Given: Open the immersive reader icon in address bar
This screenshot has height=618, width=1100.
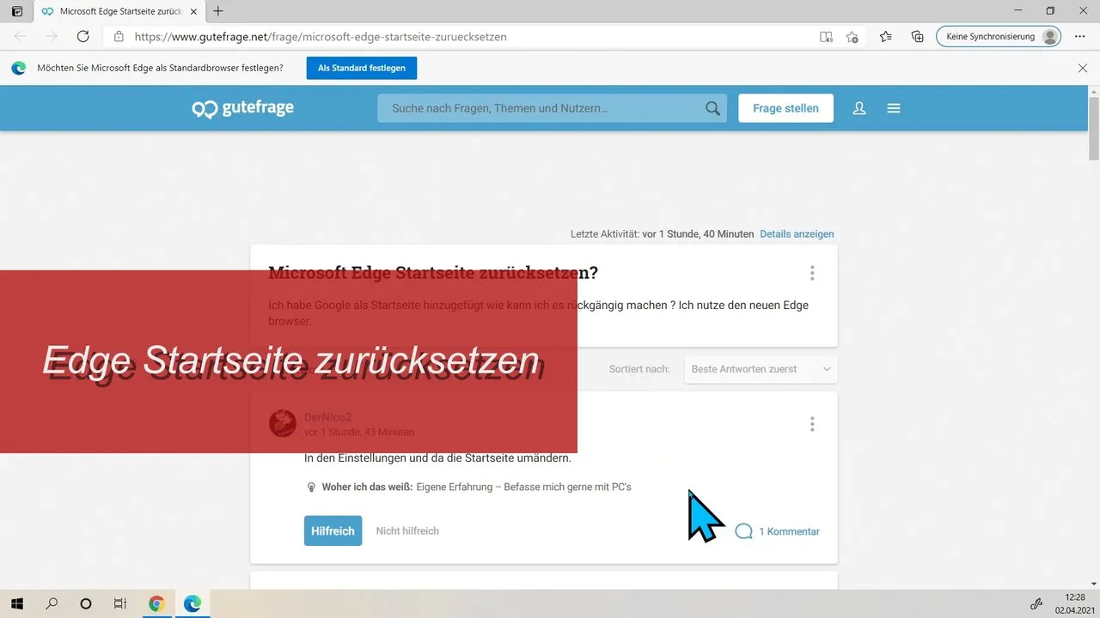Looking at the screenshot, I should (x=826, y=37).
